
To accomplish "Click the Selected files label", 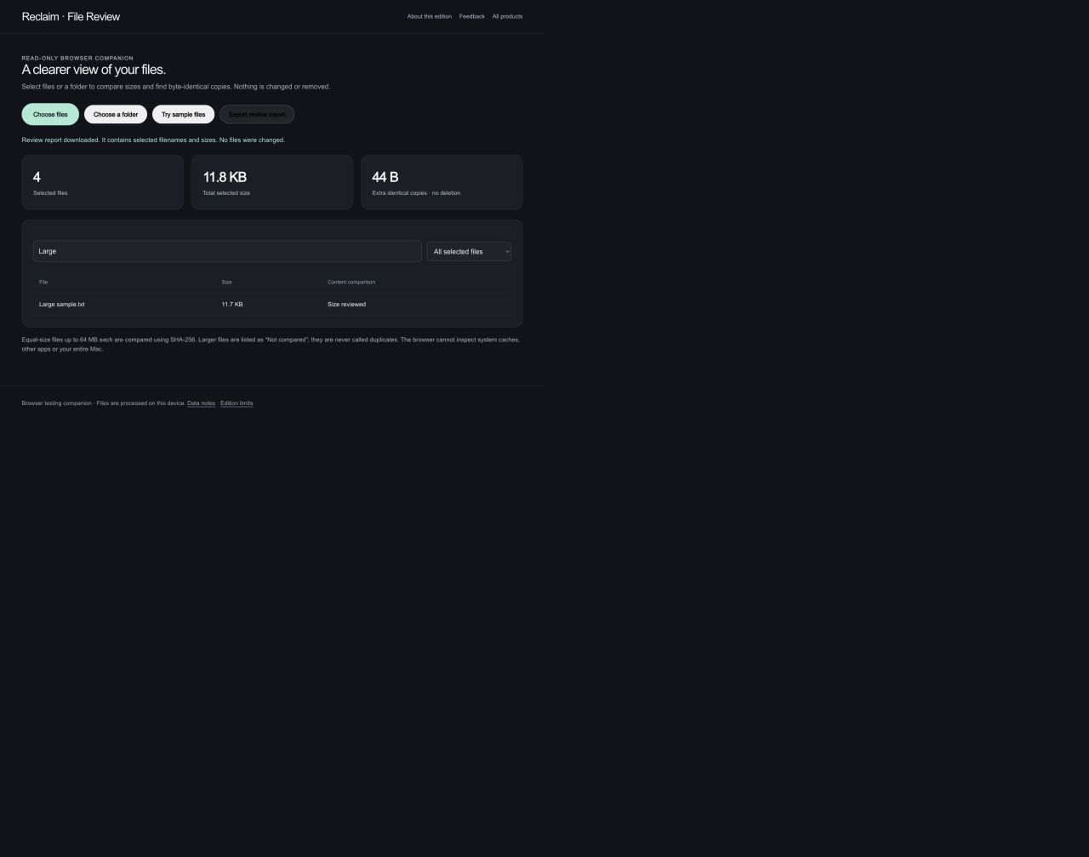I will coord(50,193).
